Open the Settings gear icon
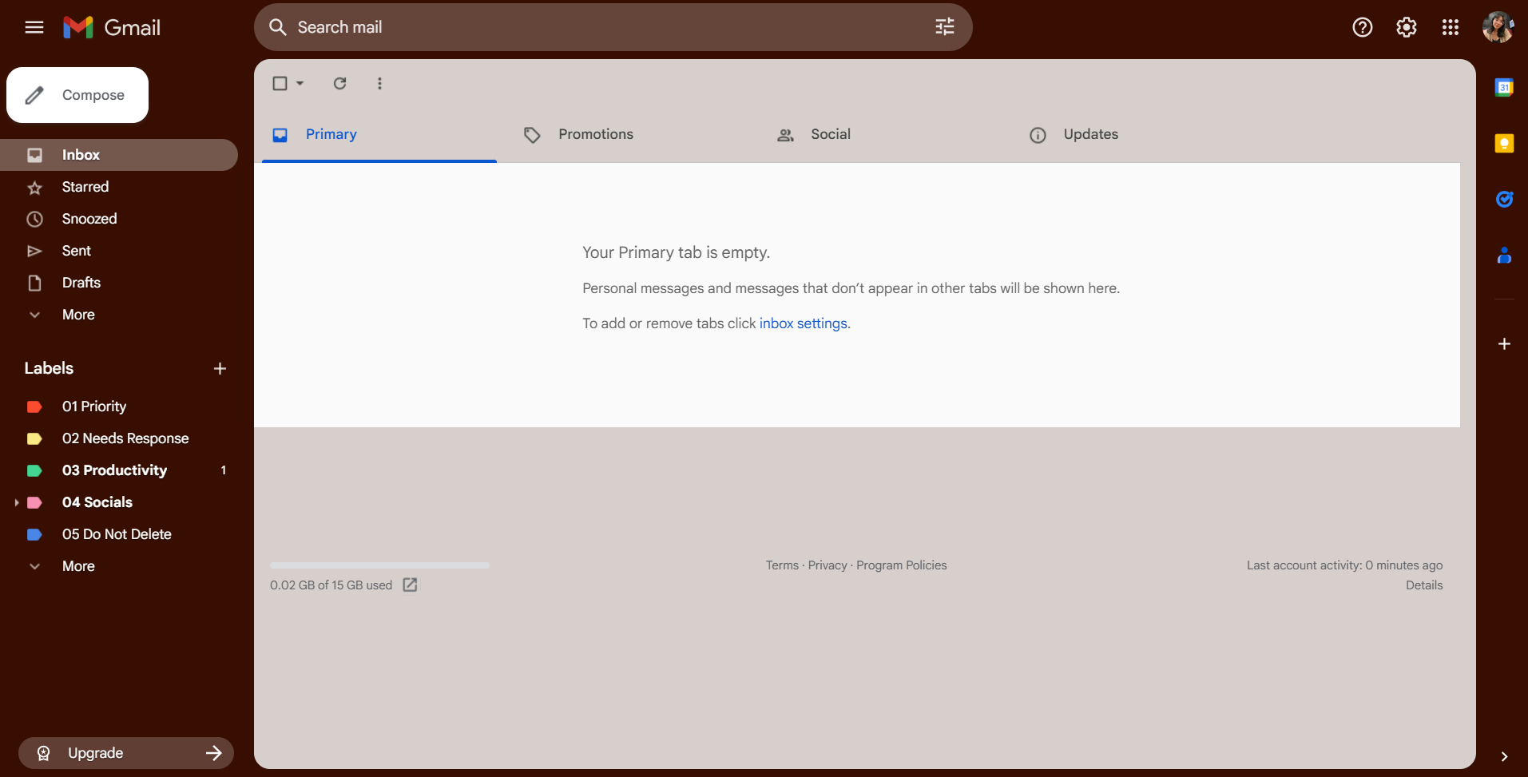The width and height of the screenshot is (1528, 777). pos(1407,27)
